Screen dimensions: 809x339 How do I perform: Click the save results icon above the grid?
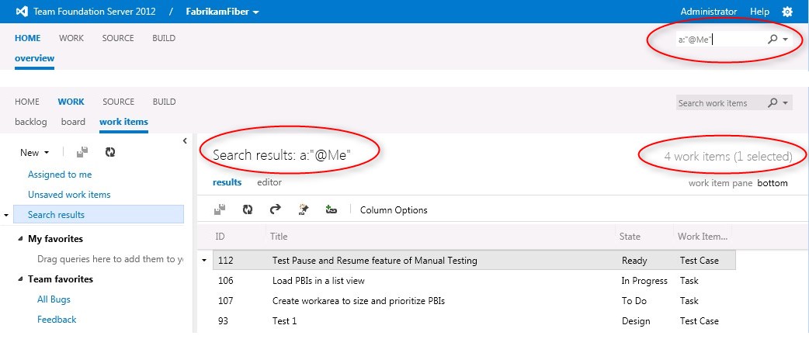click(x=220, y=209)
